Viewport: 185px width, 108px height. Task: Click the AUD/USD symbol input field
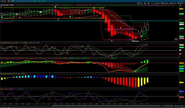(4, 1)
